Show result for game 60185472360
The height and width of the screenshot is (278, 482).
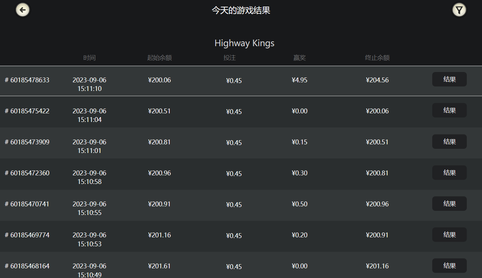(450, 173)
